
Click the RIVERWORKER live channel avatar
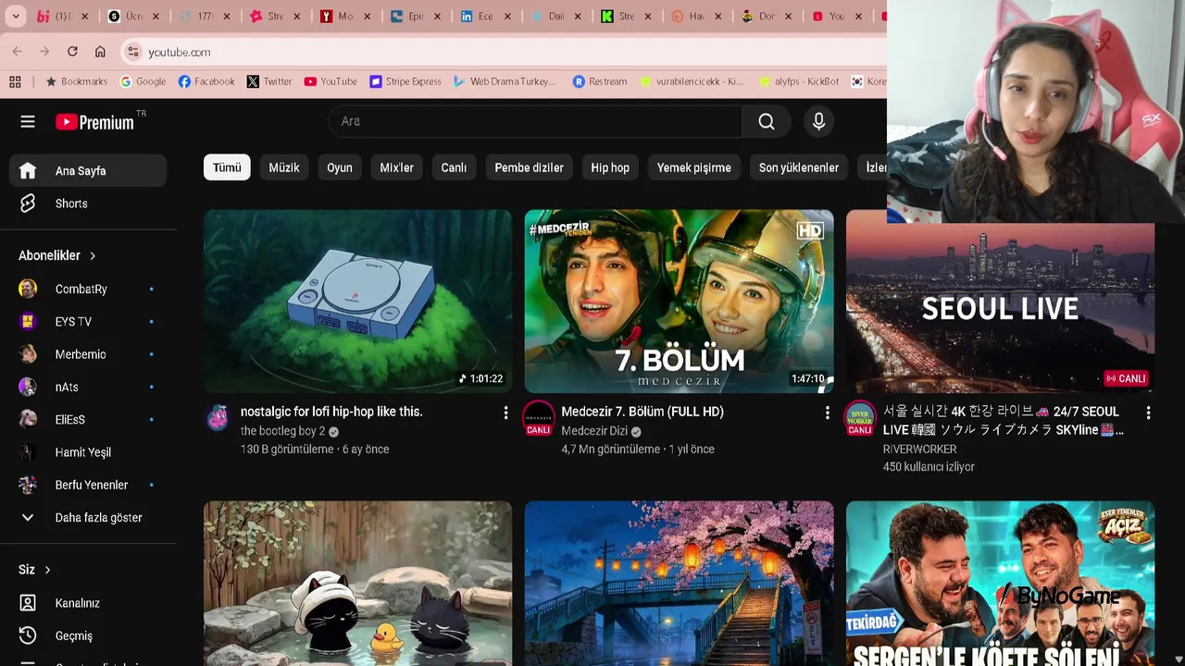click(x=860, y=418)
